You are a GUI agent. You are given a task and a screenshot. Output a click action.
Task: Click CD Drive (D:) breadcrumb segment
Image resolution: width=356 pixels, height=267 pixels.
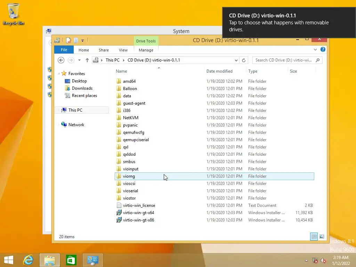(x=153, y=60)
